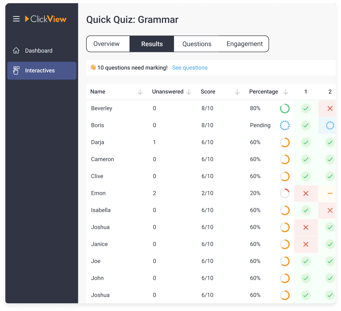Click question 2 column header
The width and height of the screenshot is (341, 311).
(x=330, y=92)
